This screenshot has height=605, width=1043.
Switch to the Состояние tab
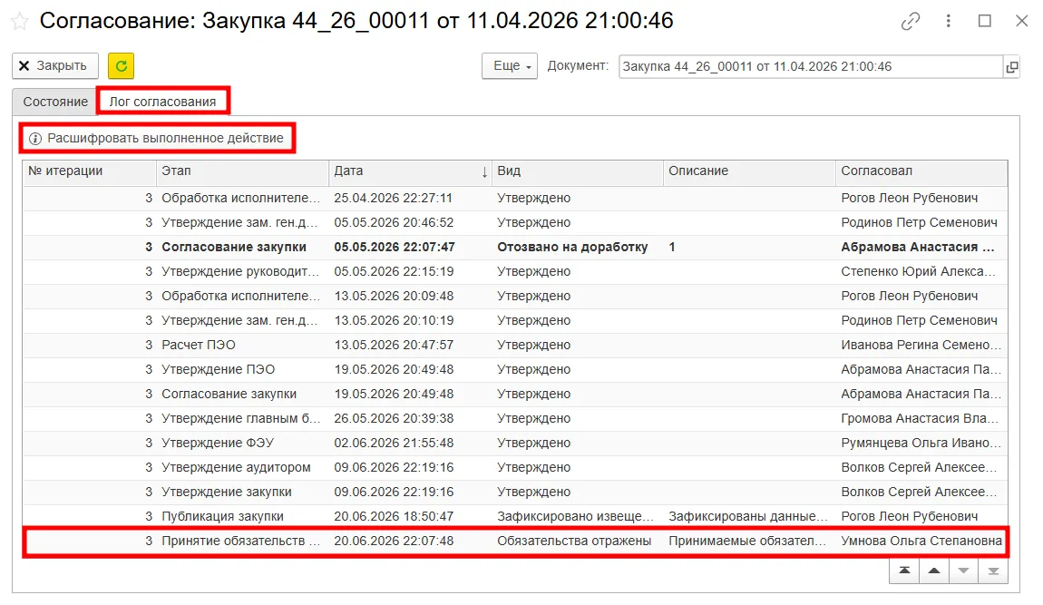click(x=55, y=102)
